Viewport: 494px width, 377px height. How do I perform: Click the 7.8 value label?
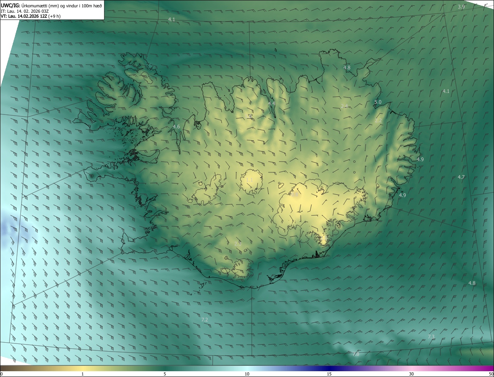[356, 354]
